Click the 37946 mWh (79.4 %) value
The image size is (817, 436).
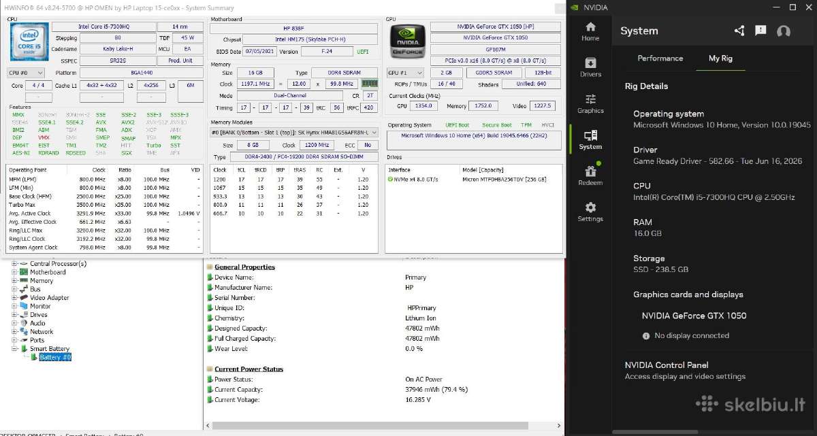[x=436, y=390]
